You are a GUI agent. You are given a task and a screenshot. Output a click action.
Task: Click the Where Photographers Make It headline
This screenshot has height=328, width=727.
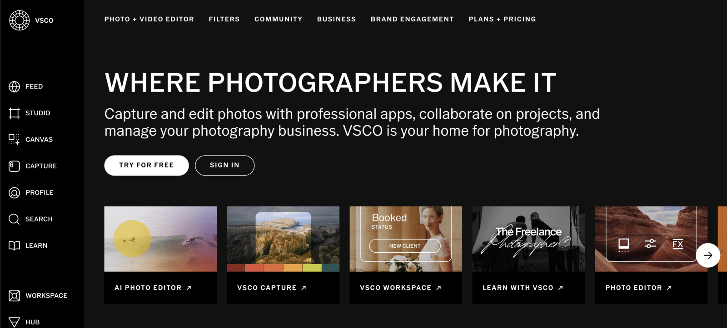coord(330,83)
